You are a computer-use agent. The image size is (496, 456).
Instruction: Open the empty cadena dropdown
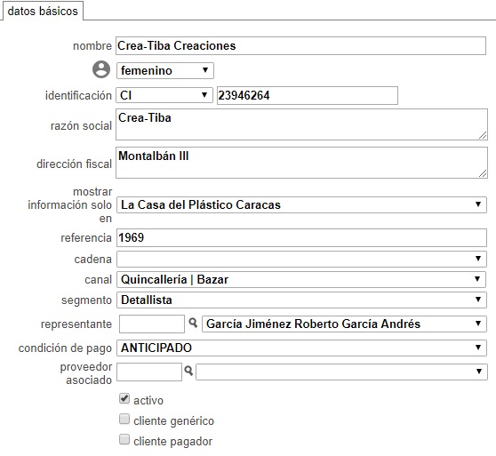point(301,260)
